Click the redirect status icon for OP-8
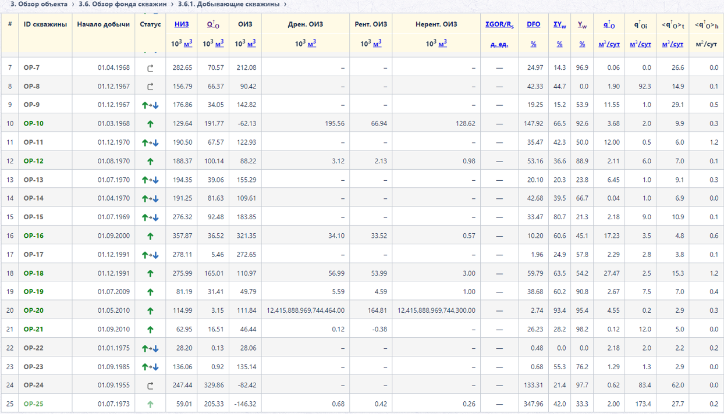Image resolution: width=724 pixels, height=414 pixels. 150,87
